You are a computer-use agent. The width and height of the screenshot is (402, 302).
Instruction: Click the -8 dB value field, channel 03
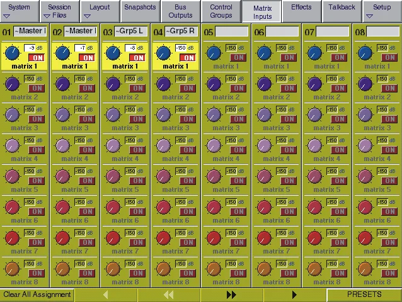[130, 48]
